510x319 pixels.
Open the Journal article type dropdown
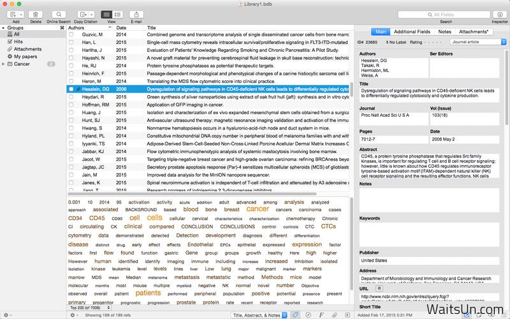pos(478,42)
